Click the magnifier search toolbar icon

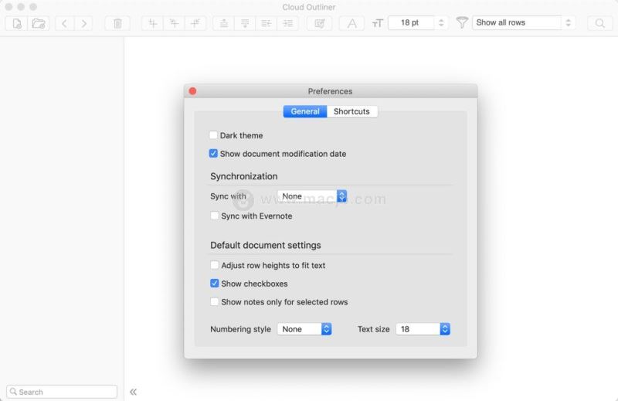600,23
